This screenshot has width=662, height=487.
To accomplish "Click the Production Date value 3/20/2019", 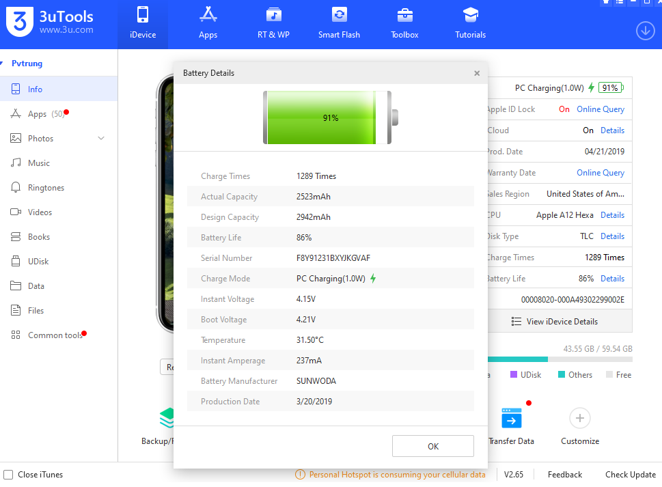I will point(314,402).
